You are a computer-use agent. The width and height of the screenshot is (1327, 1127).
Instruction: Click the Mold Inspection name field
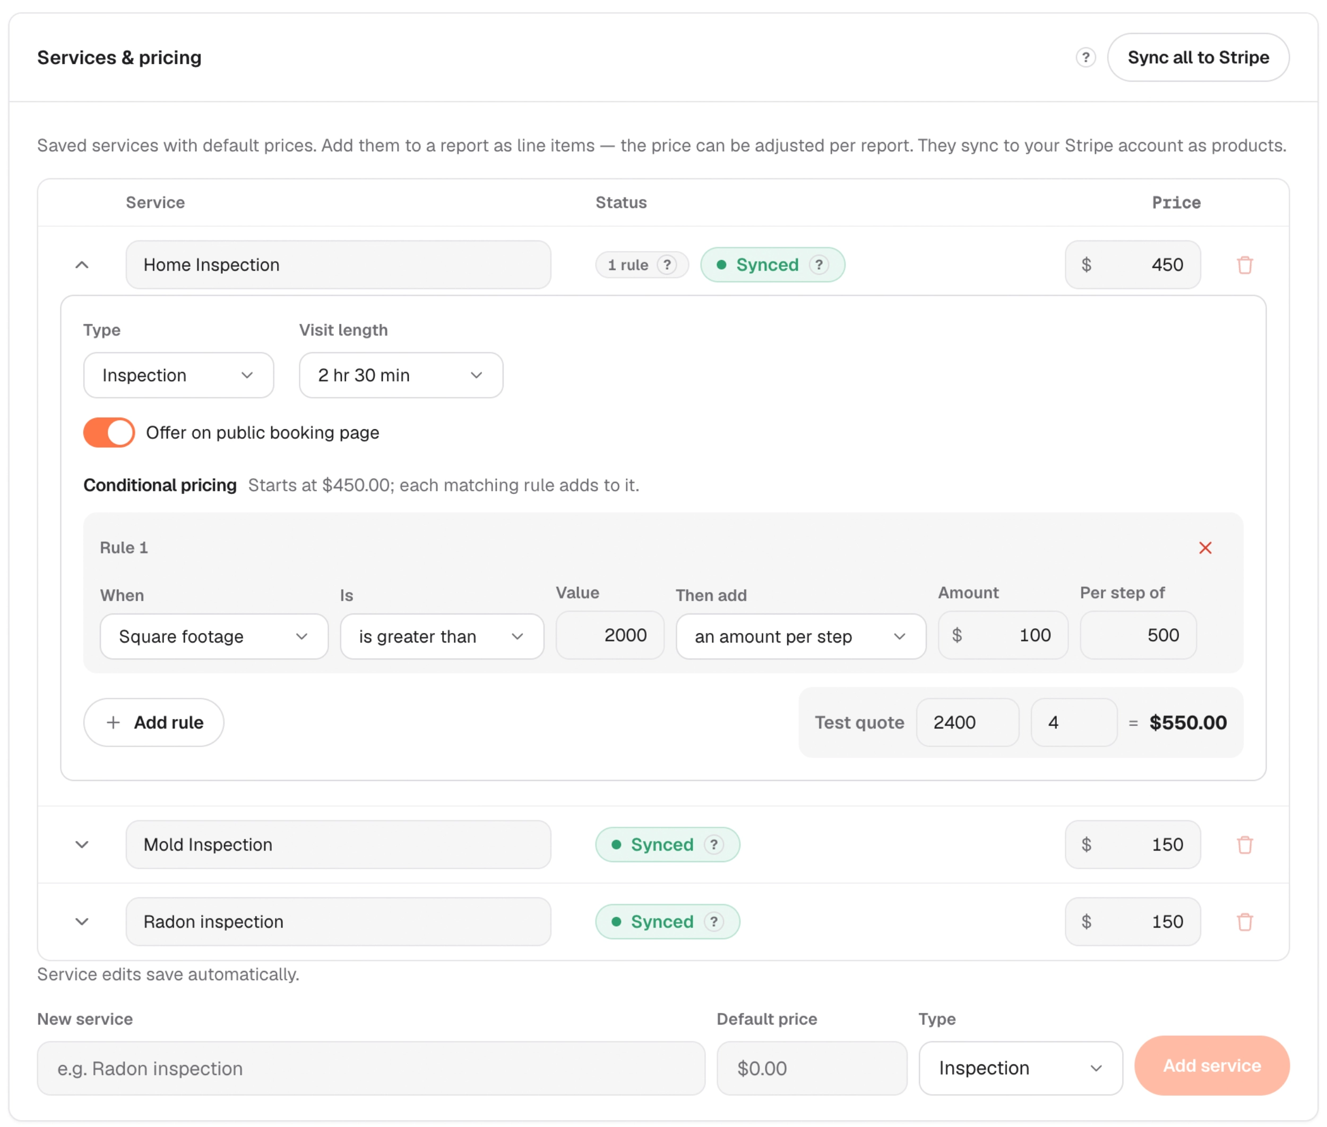(338, 844)
